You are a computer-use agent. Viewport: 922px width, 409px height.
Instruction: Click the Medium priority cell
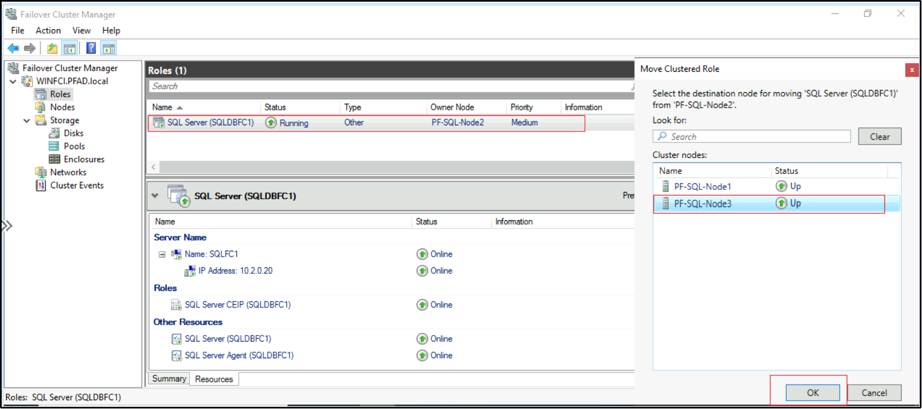[524, 123]
